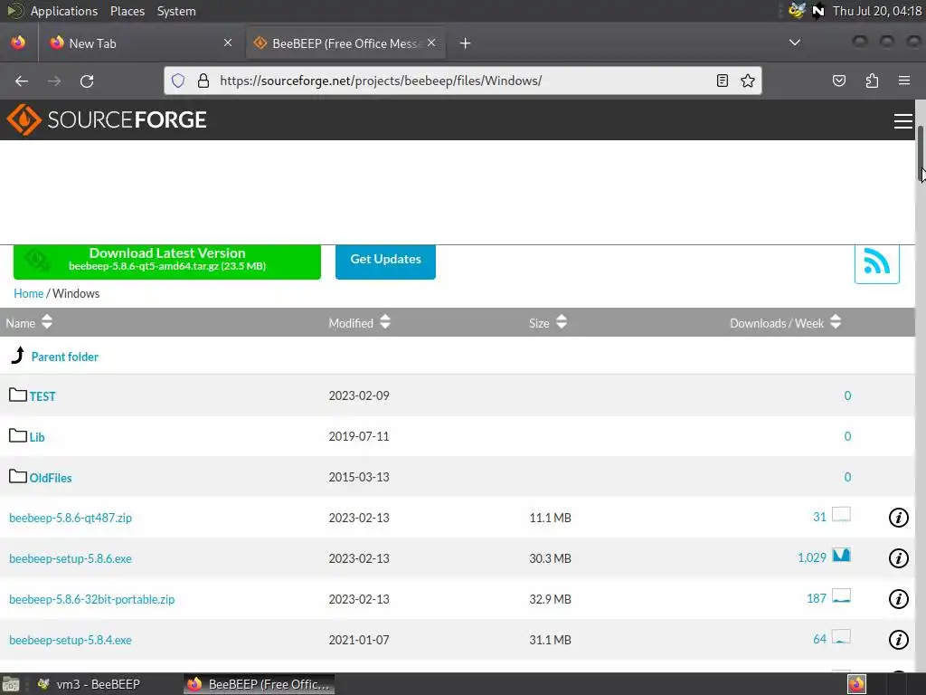This screenshot has height=695, width=926.
Task: Show info for beebeep-setup-5.8.6.exe
Action: pyautogui.click(x=898, y=558)
